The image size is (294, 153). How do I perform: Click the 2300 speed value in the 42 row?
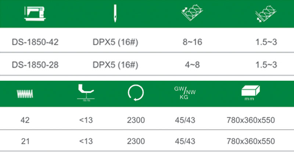(x=136, y=120)
